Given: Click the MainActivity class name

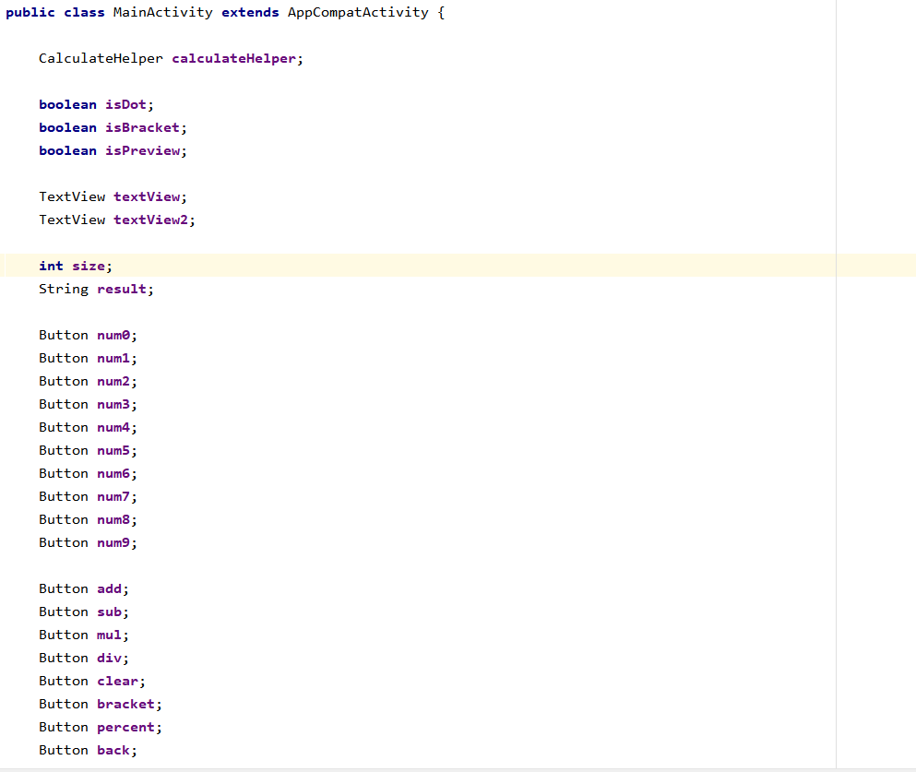Looking at the screenshot, I should tap(163, 12).
